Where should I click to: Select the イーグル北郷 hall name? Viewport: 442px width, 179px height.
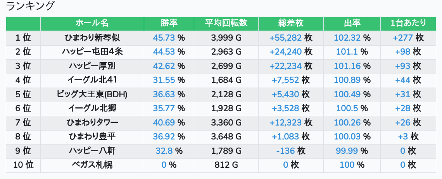click(x=92, y=108)
